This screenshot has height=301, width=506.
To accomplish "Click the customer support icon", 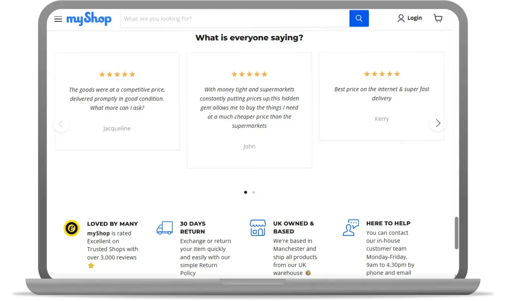I will (351, 228).
